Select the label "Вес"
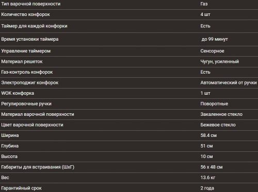The width and height of the screenshot is (258, 192). click(5, 178)
